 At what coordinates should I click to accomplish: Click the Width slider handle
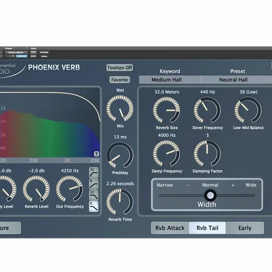pyautogui.click(x=210, y=195)
